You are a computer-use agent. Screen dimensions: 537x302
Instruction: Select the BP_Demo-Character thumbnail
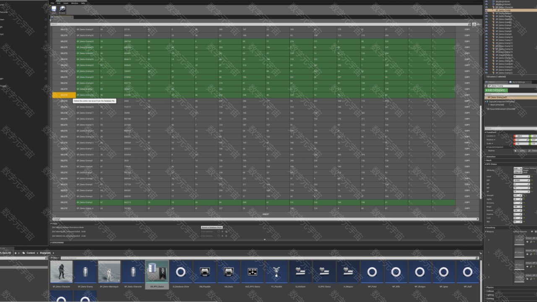point(61,272)
